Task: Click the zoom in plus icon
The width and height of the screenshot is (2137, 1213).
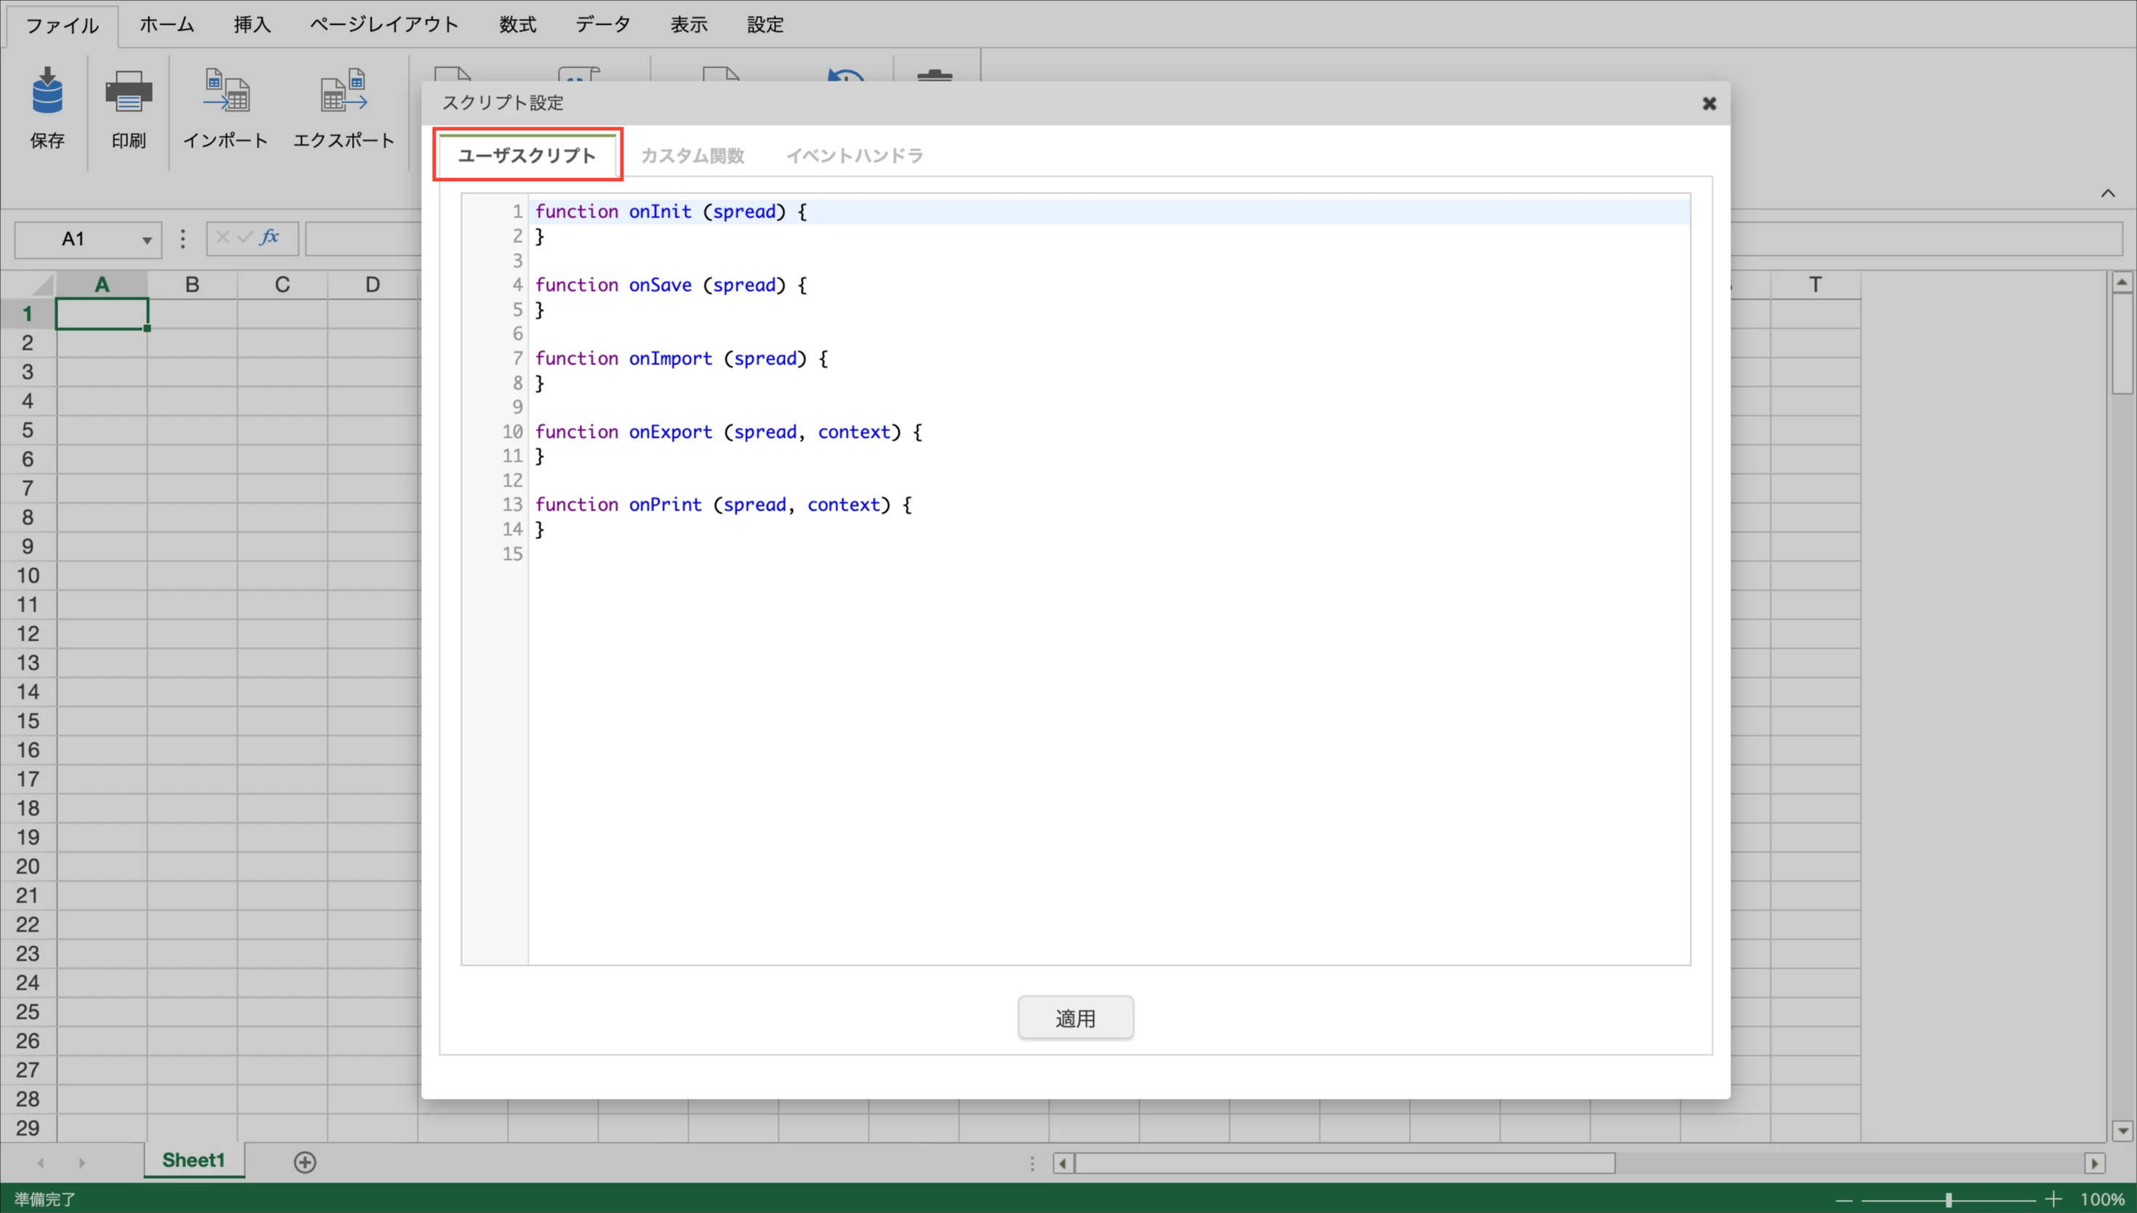Action: pos(2053,1200)
